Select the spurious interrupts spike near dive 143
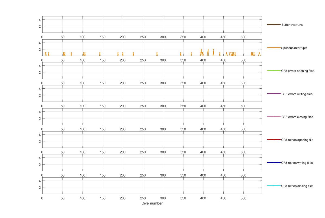Viewport: 325px width, 218px height. click(x=100, y=54)
